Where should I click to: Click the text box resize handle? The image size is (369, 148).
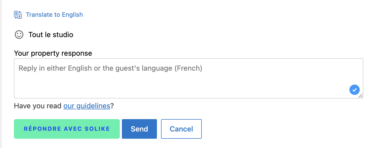(x=361, y=96)
